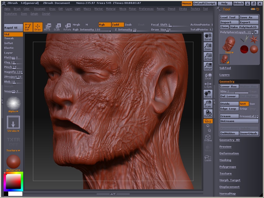The height and width of the screenshot is (198, 264).
Task: Activate the Edit mode icon
Action: [28, 27]
